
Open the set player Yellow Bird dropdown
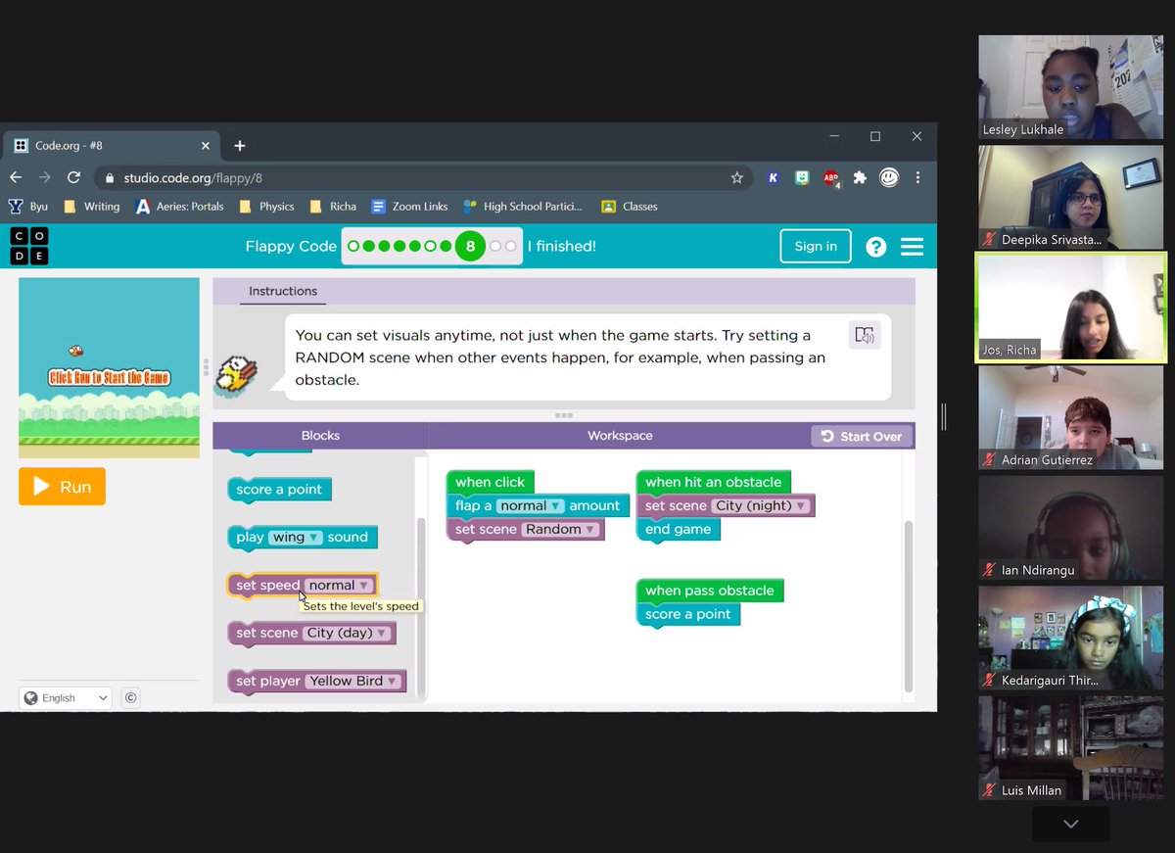point(355,681)
